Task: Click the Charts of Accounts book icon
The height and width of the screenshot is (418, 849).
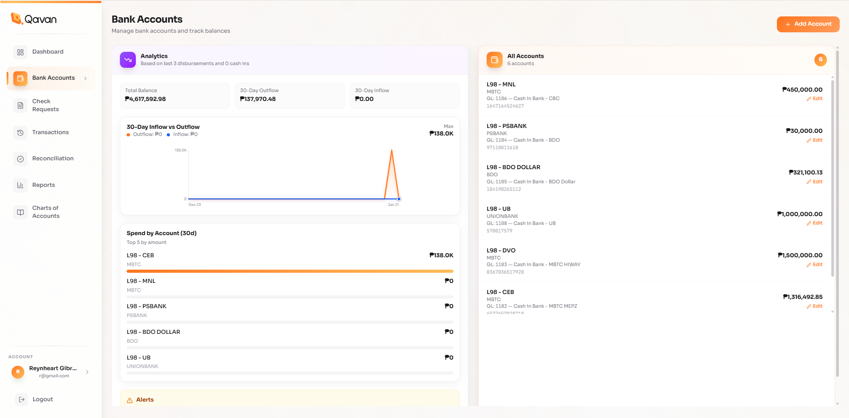Action: pos(20,212)
